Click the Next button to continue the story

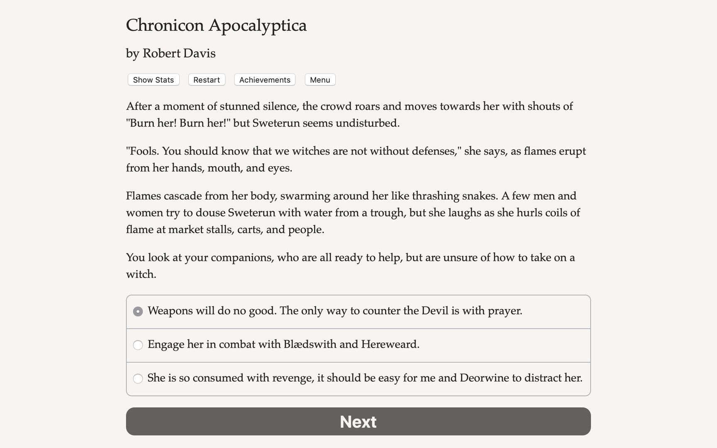pyautogui.click(x=358, y=421)
